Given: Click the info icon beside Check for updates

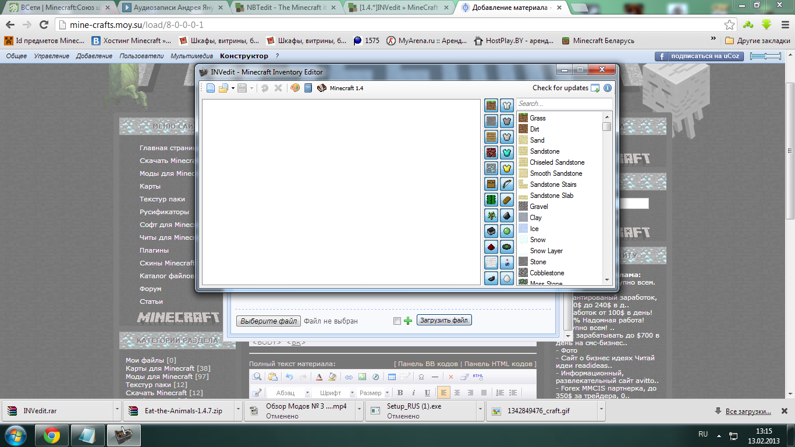Looking at the screenshot, I should click(x=608, y=88).
